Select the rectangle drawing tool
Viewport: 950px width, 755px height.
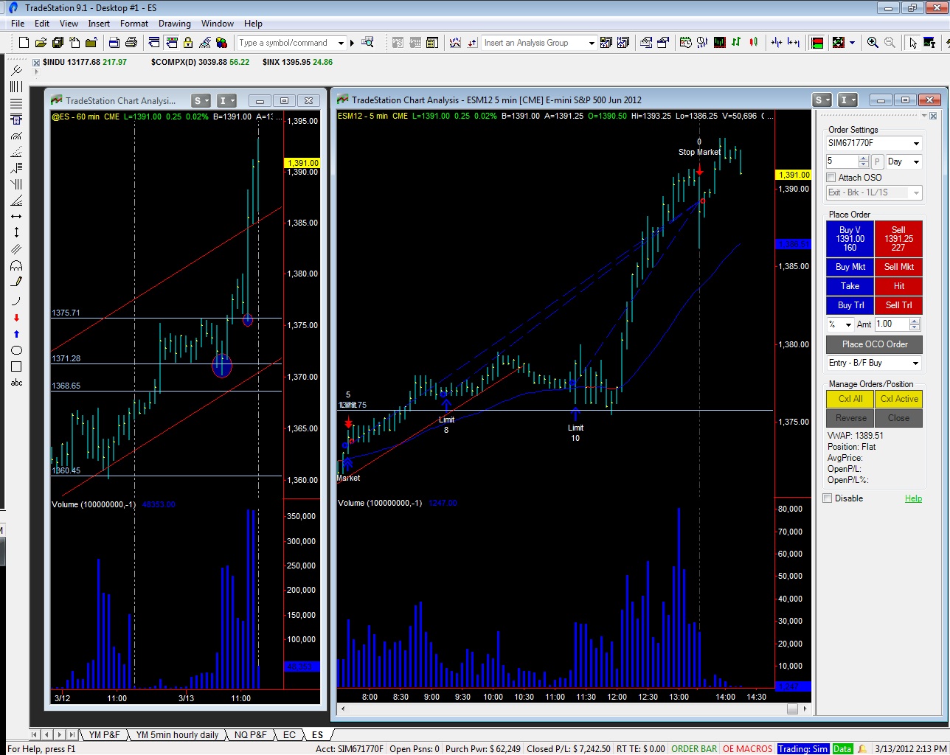[x=16, y=366]
